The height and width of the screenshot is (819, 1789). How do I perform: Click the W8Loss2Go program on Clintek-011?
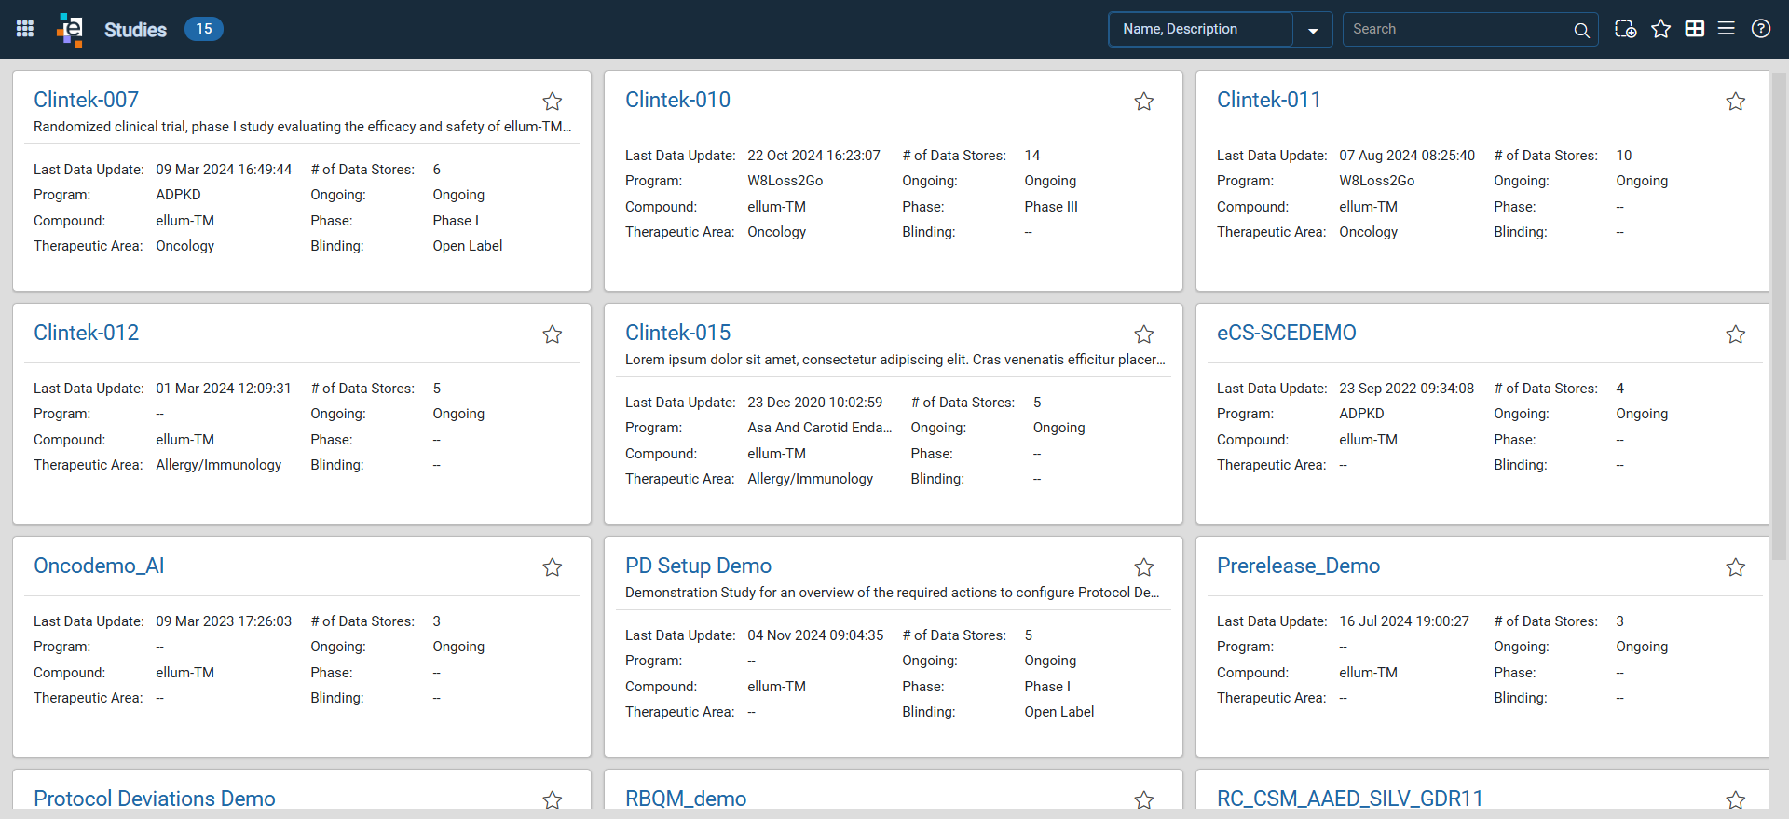[1377, 181]
